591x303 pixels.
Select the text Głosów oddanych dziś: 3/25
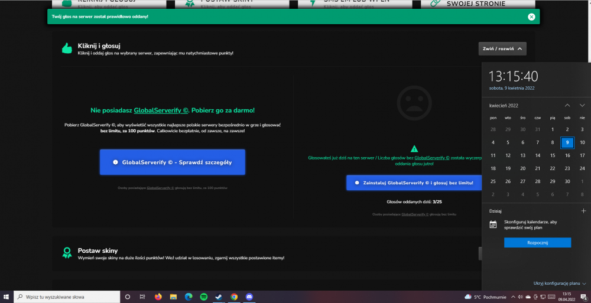click(x=414, y=201)
